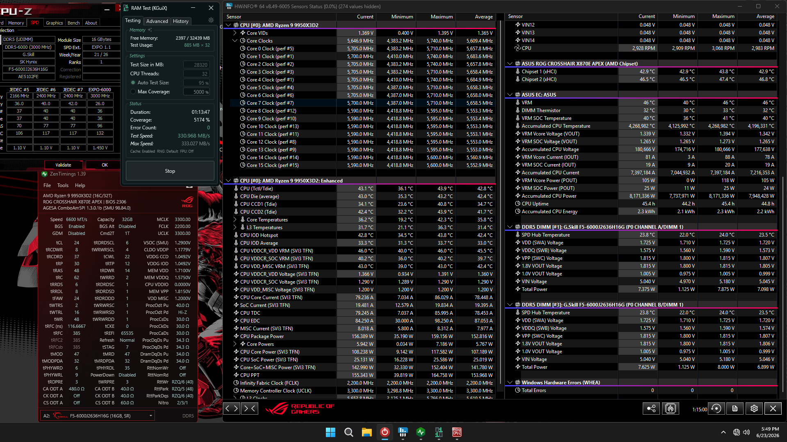This screenshot has height=442, width=787.
Task: Collapse the ASUS EC: ASUS group
Action: [510, 95]
